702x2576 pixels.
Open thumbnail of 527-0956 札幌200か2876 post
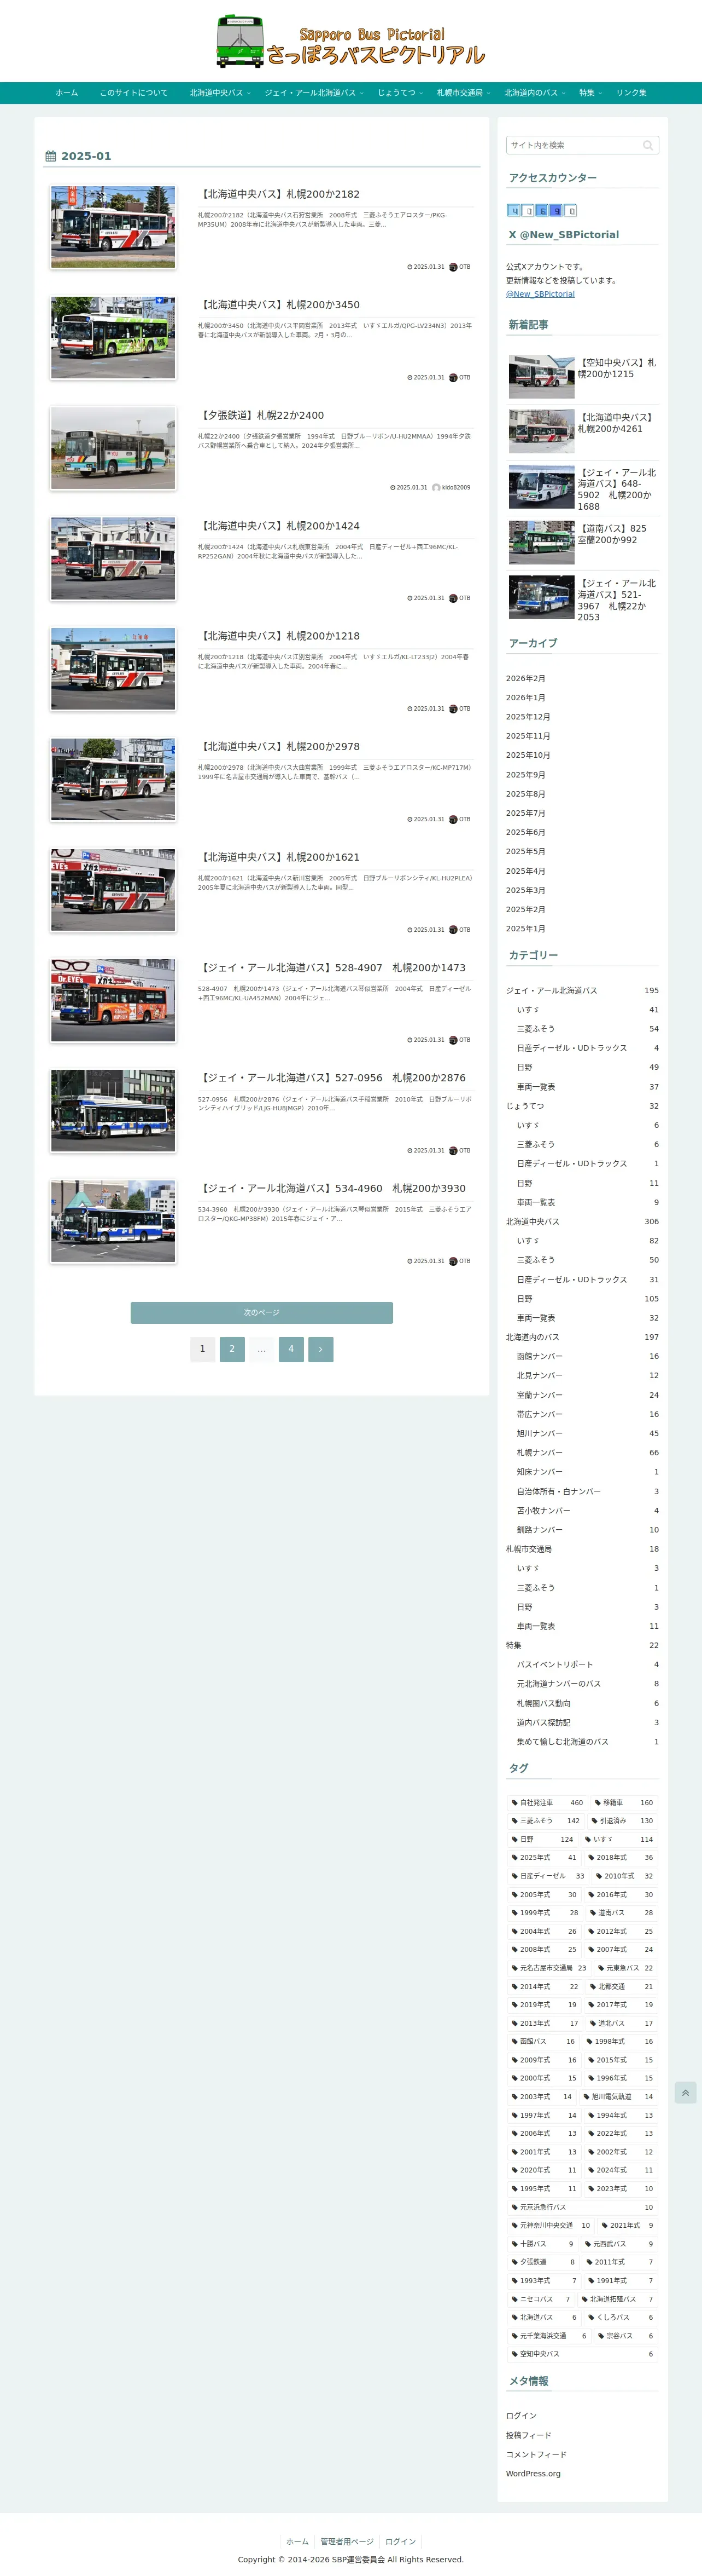coord(113,1111)
